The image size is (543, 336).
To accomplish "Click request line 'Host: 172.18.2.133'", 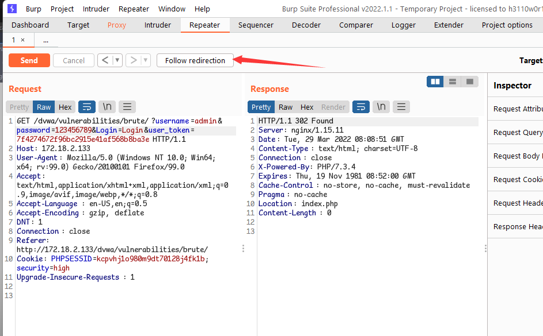I will 54,149.
